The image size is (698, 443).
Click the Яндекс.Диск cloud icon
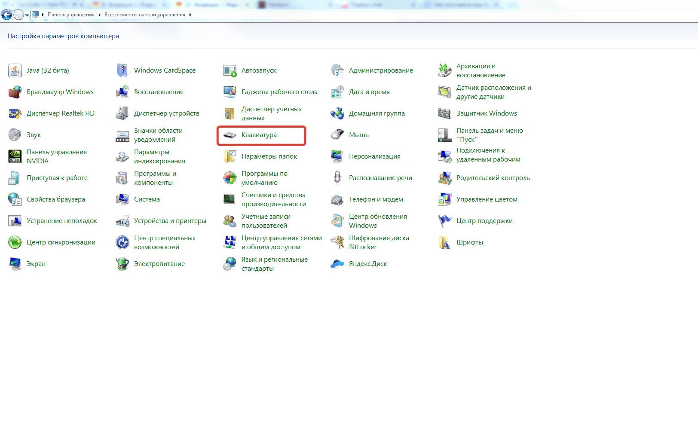point(337,264)
